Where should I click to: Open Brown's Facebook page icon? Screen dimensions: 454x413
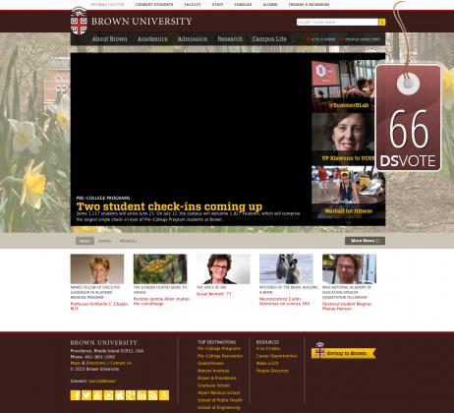[x=76, y=395]
